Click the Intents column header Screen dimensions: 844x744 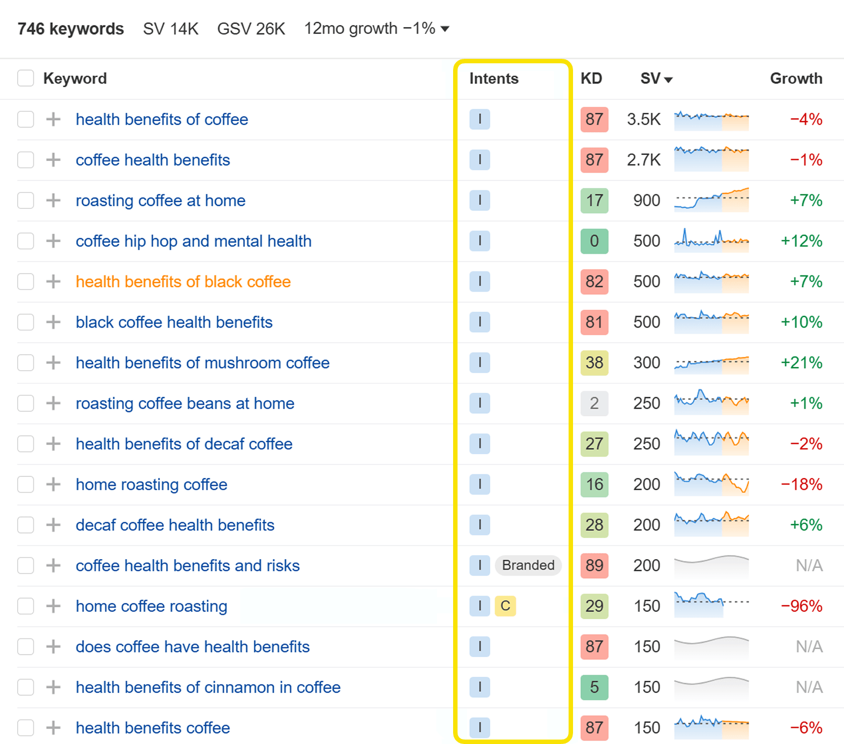(493, 78)
